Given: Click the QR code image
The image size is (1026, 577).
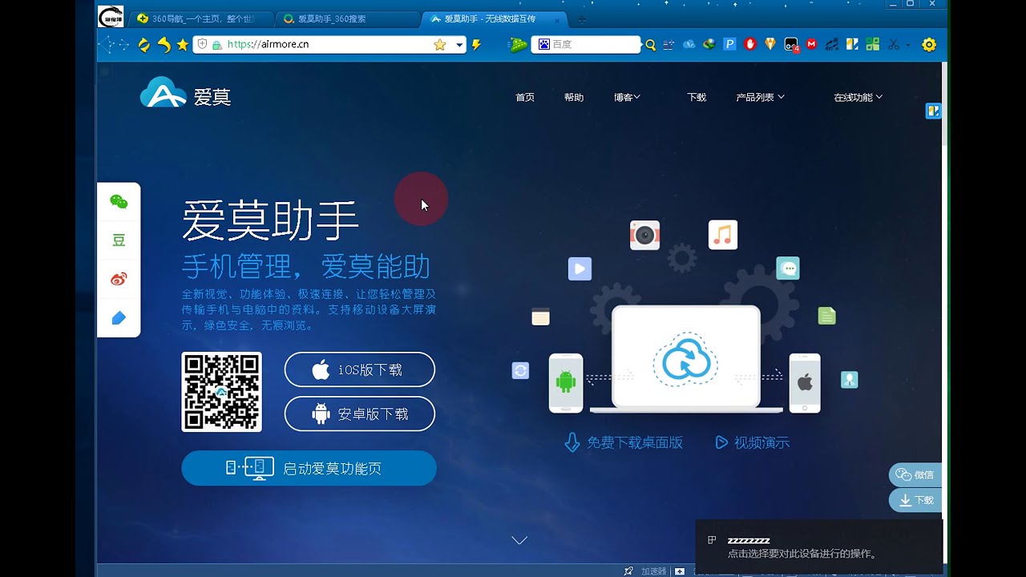Looking at the screenshot, I should [221, 392].
